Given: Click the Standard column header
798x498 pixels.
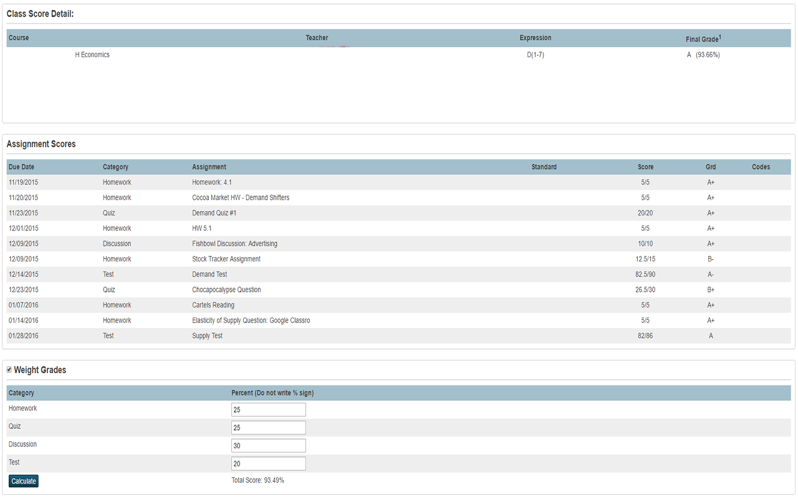Looking at the screenshot, I should tap(544, 167).
